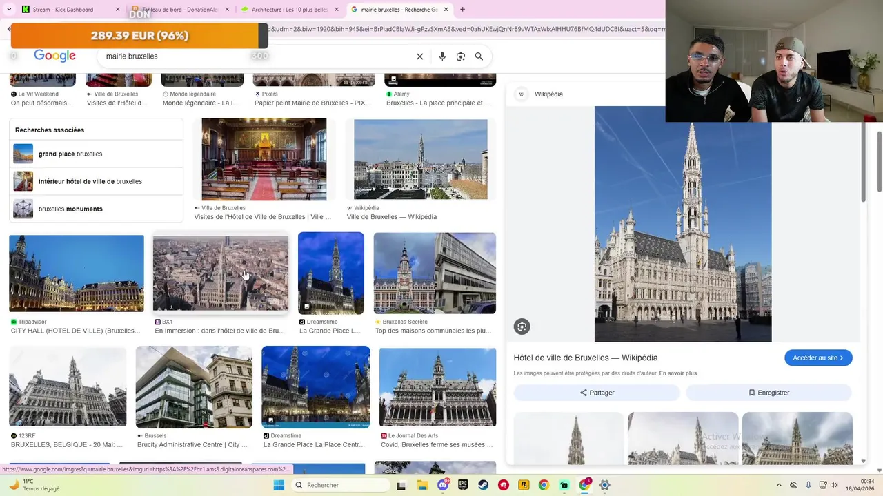The image size is (883, 496).
Task: Clear the search box with the X icon
Action: coord(419,56)
